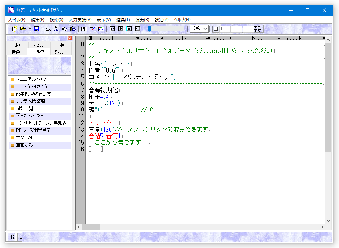Click the application icon in title bar
The width and height of the screenshot is (339, 248).
pyautogui.click(x=11, y=10)
